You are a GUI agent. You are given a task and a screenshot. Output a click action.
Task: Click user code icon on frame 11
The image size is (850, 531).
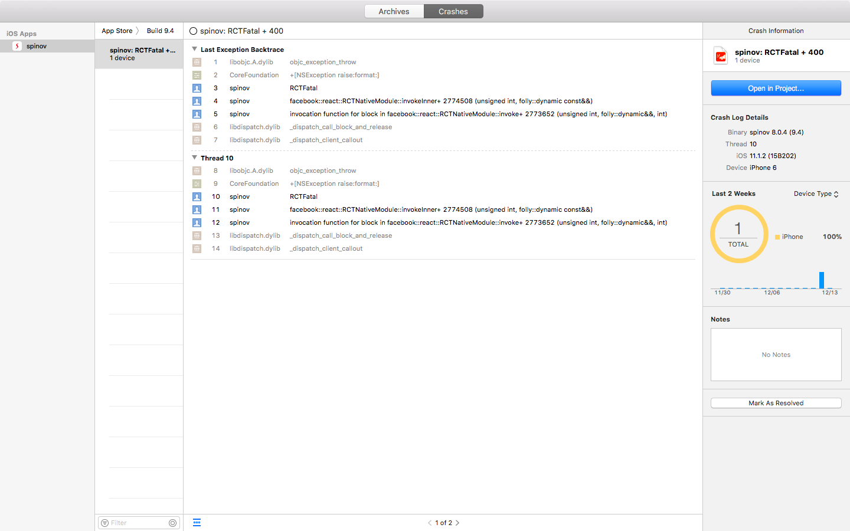(197, 209)
